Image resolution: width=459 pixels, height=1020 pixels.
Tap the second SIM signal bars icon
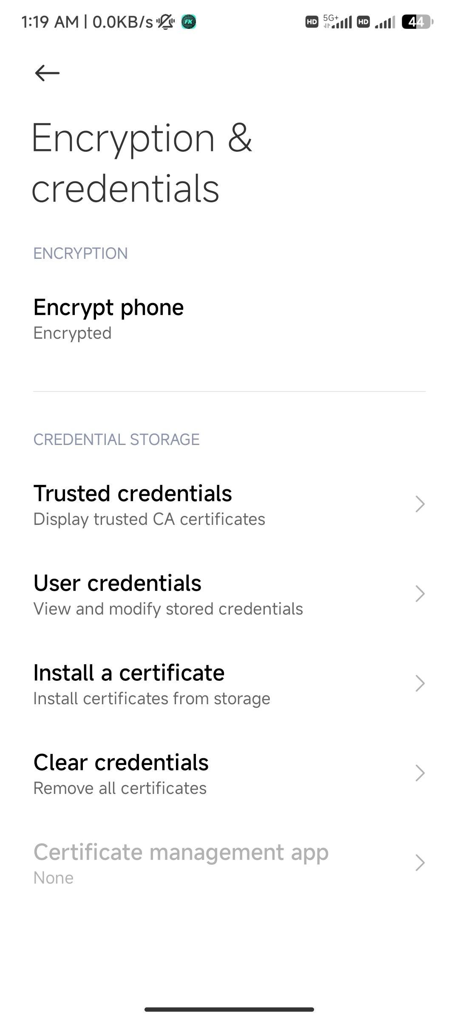(x=385, y=22)
